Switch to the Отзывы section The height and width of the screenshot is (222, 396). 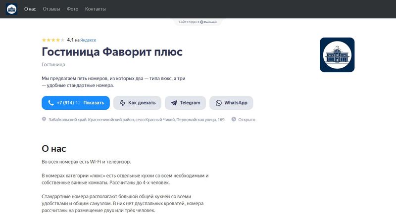[x=51, y=9]
